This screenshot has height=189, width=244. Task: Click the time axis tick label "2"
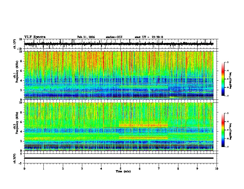63,169
